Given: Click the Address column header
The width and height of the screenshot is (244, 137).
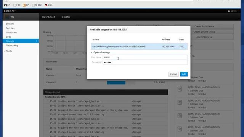Looking at the screenshot, I should tap(166, 40).
